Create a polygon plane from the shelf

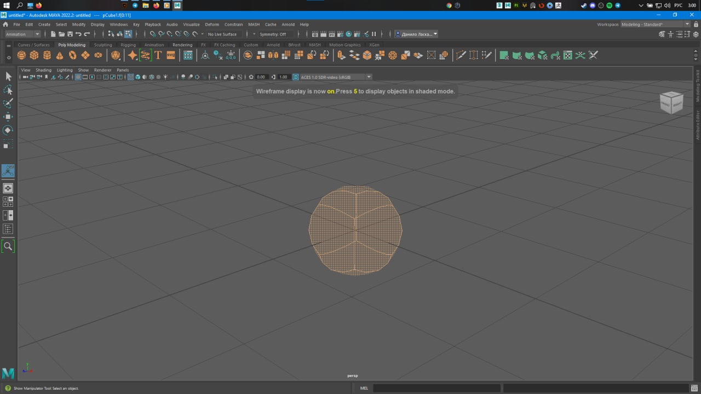[85, 55]
